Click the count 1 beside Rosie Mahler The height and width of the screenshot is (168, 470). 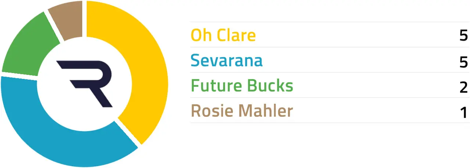click(463, 112)
